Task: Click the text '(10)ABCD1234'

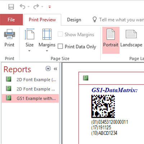Action: point(104,133)
